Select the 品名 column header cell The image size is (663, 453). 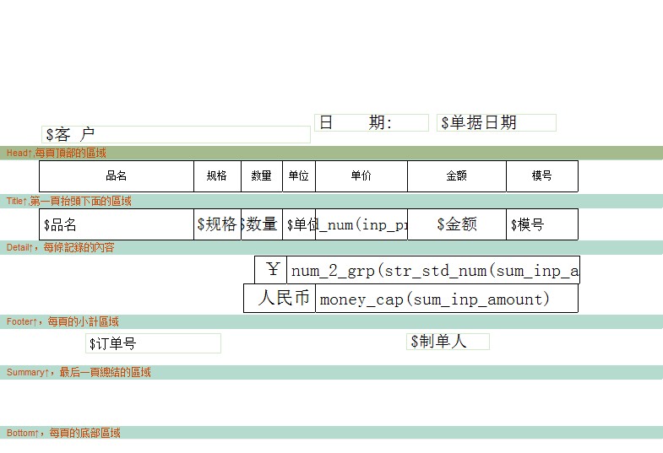117,176
